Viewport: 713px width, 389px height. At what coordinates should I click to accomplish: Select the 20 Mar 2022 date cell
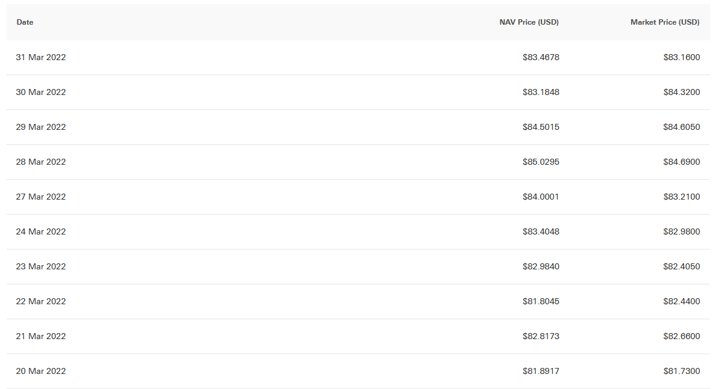click(x=41, y=372)
